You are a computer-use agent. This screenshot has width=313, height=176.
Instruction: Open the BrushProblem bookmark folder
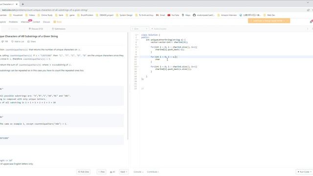(85, 15)
